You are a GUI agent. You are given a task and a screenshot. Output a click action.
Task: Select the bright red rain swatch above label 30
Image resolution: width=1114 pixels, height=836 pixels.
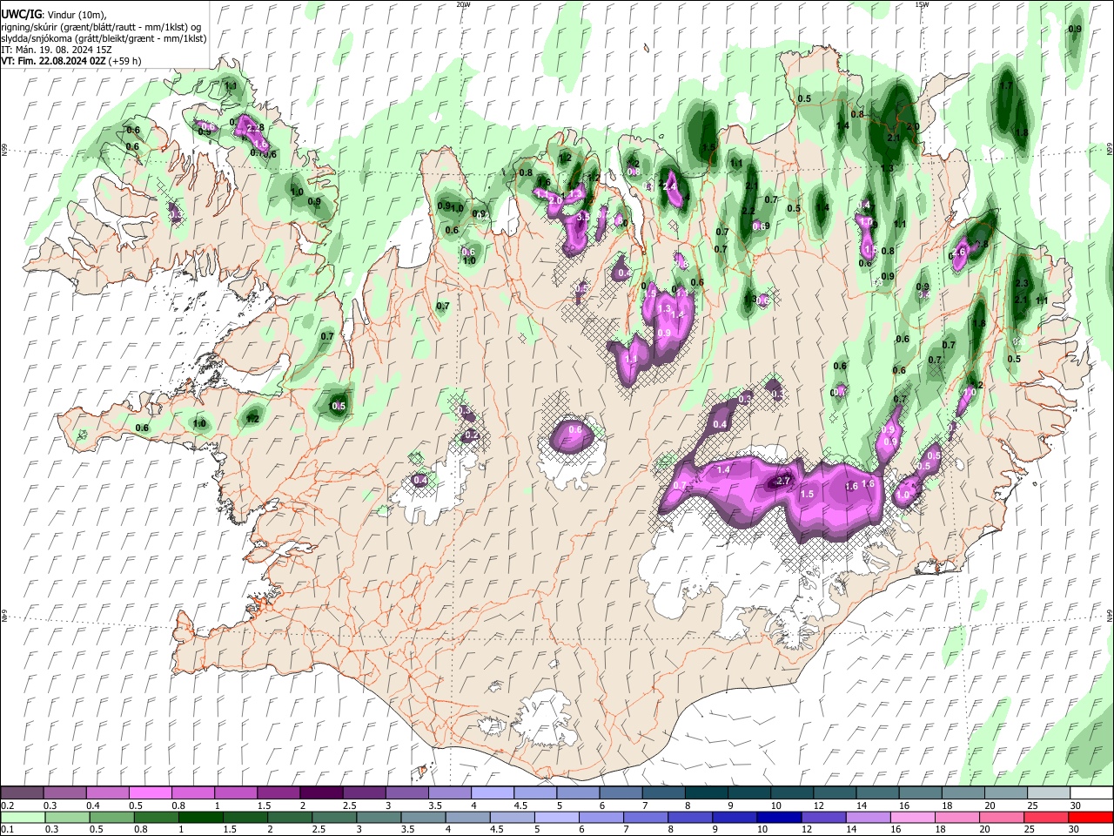[1090, 817]
